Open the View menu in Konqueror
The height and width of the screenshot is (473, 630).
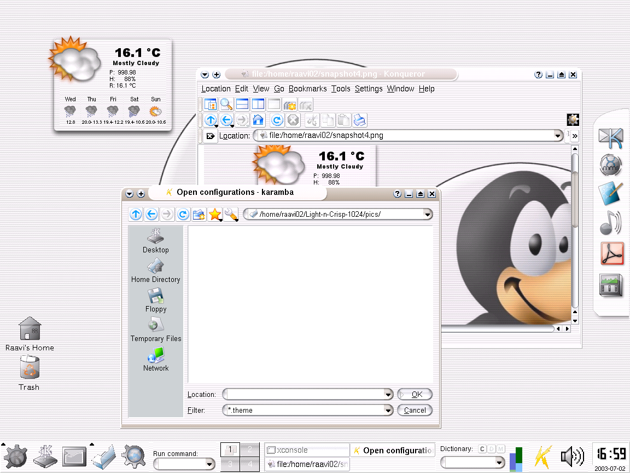[x=261, y=89]
